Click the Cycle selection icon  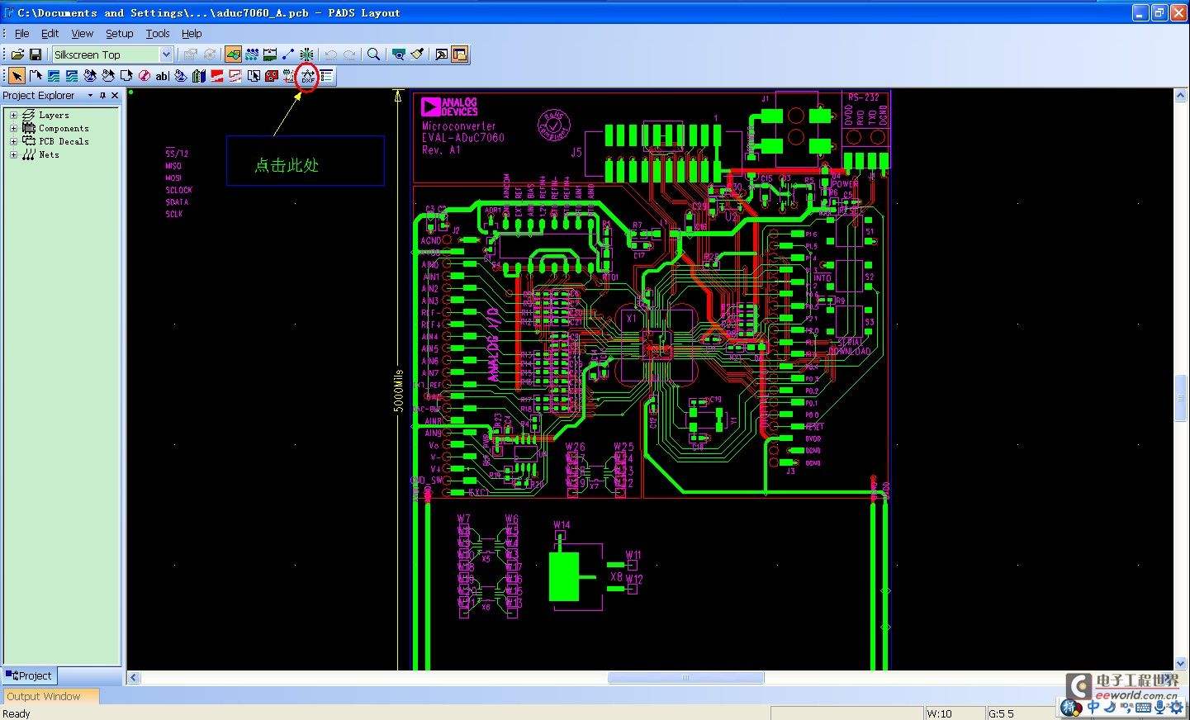[209, 54]
